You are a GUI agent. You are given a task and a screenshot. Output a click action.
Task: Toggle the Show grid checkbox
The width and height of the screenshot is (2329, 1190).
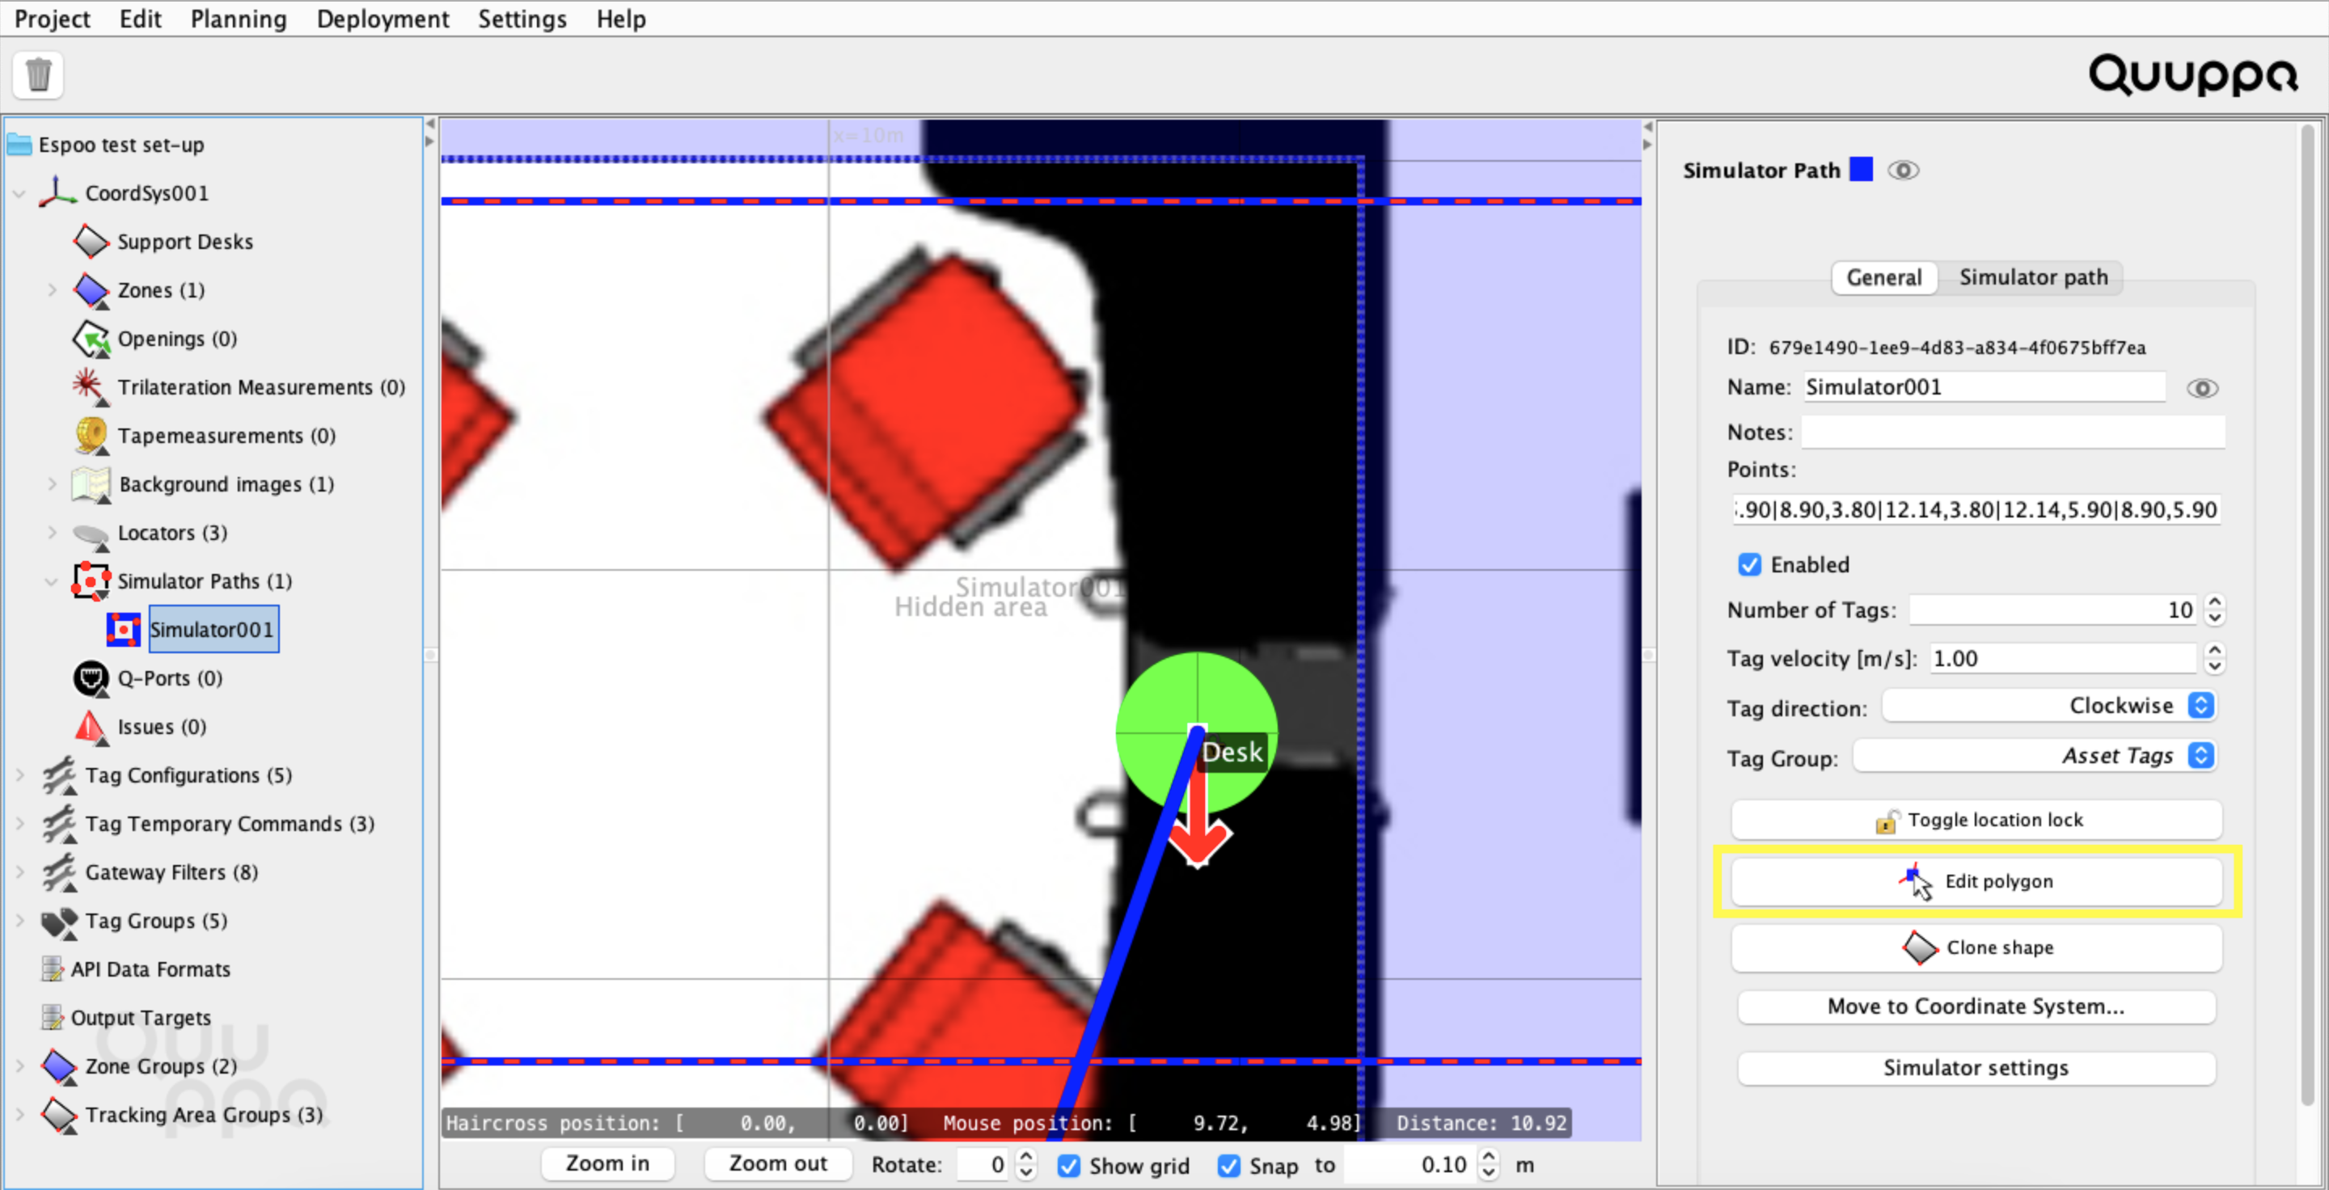tap(1068, 1166)
